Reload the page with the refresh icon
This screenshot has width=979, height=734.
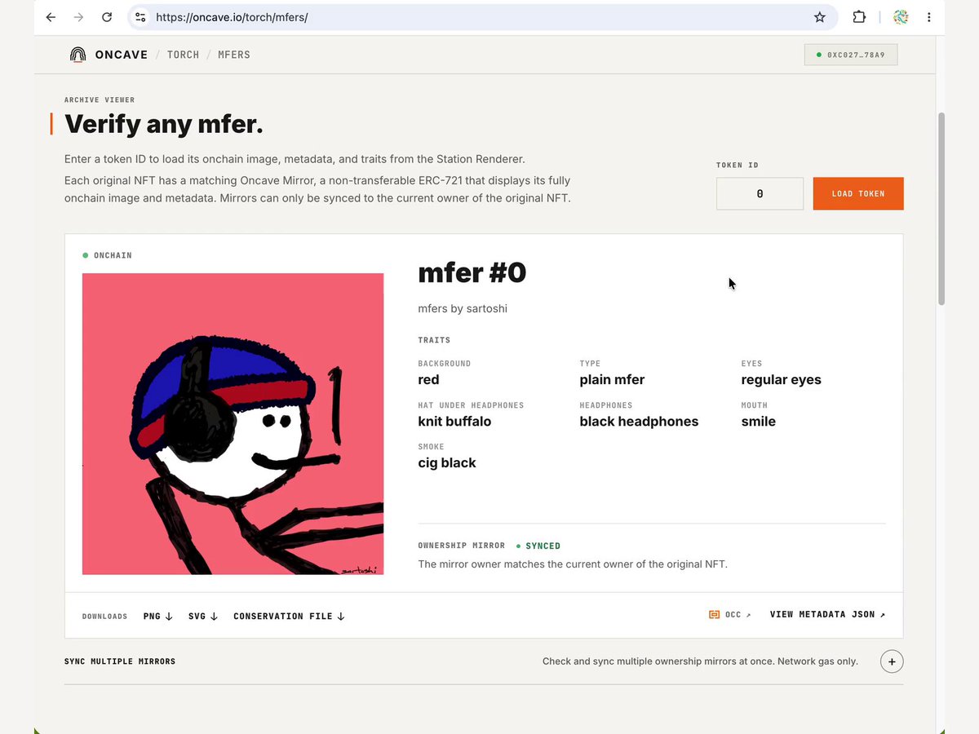107,17
